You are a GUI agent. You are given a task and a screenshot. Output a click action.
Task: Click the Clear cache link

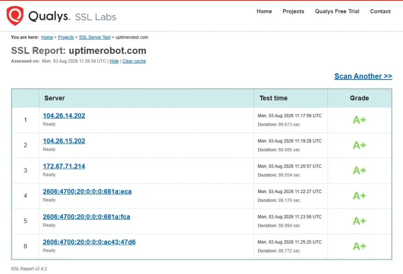[134, 61]
